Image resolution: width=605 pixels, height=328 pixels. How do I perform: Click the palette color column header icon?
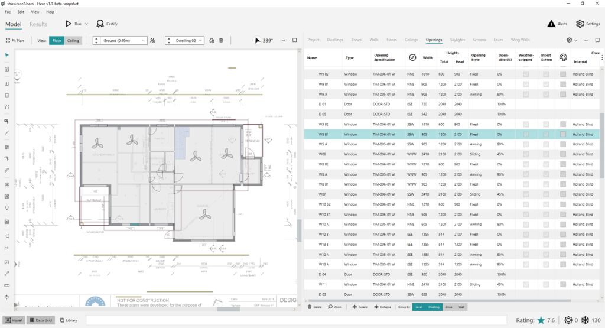[x=563, y=57]
